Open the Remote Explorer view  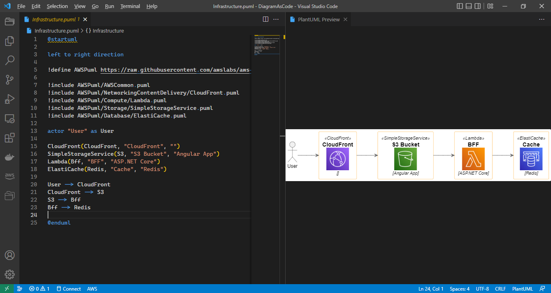coord(10,118)
